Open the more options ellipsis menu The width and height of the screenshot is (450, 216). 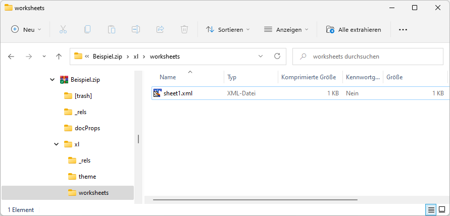coord(403,30)
